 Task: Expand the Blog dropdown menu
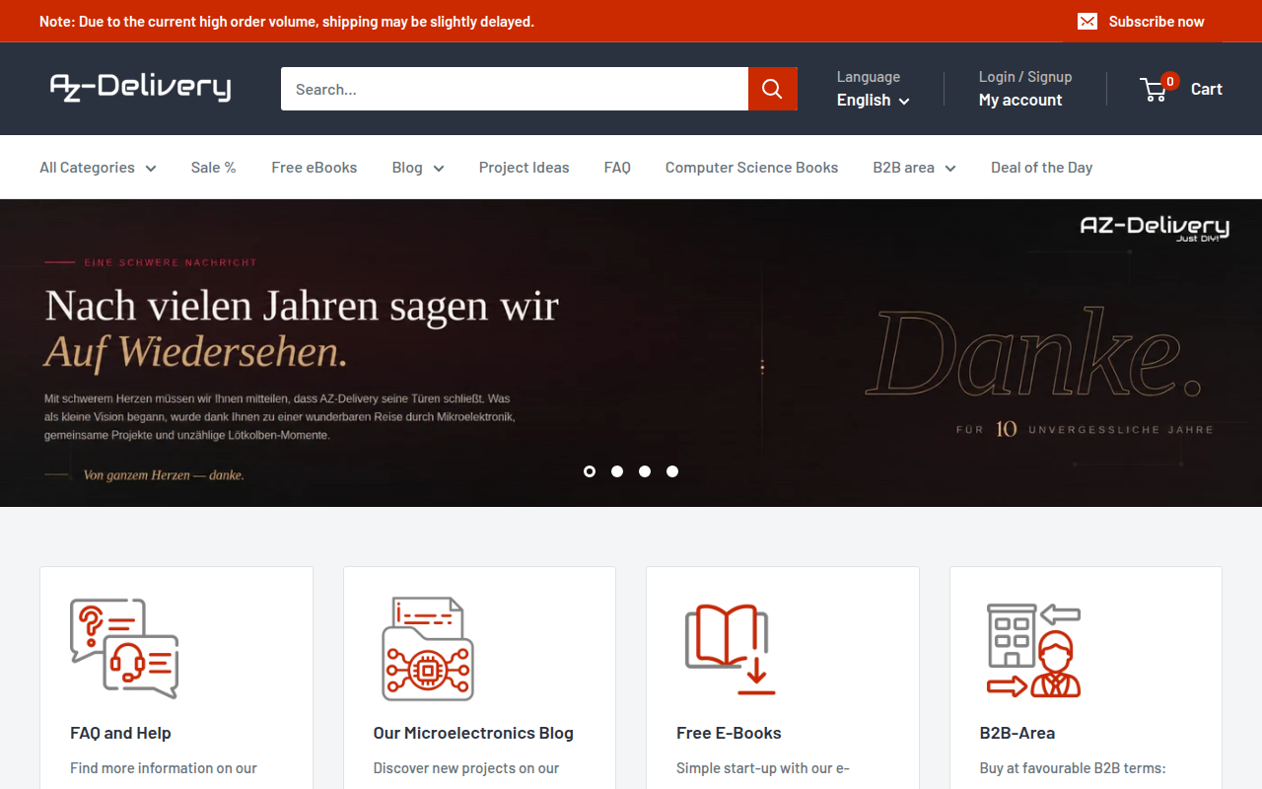click(x=418, y=168)
